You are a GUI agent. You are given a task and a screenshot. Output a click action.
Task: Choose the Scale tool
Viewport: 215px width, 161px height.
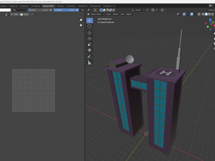point(90,44)
